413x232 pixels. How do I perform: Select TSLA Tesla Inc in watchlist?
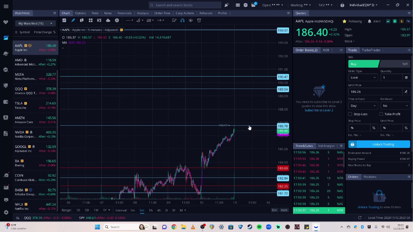tap(35, 105)
